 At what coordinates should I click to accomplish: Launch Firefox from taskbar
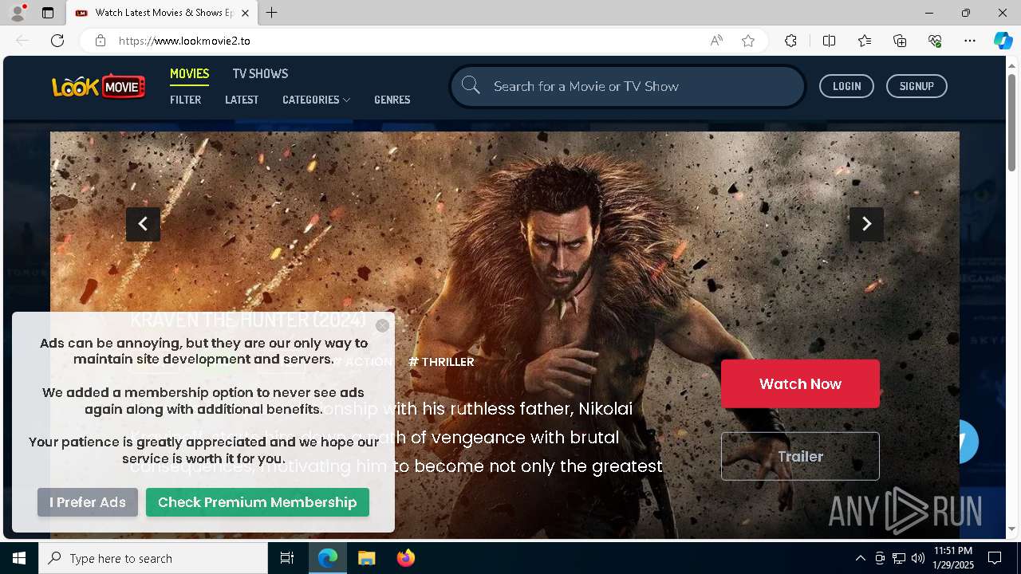[406, 558]
